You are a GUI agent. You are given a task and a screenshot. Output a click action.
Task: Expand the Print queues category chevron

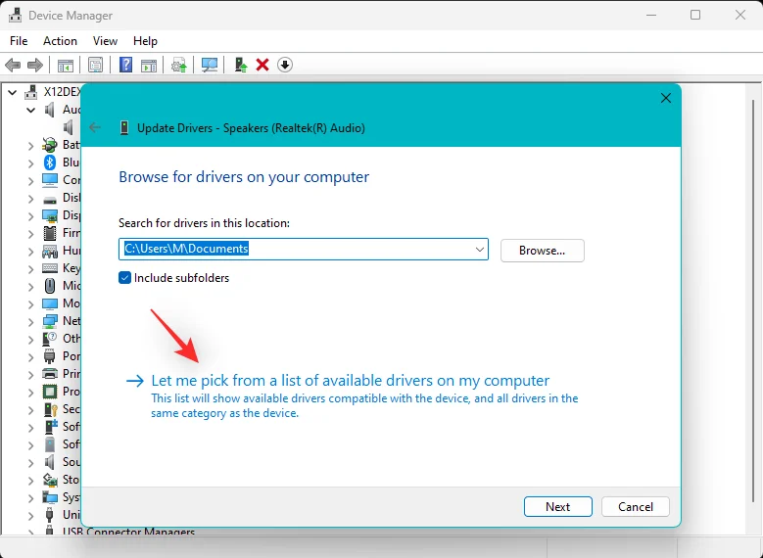coord(30,374)
